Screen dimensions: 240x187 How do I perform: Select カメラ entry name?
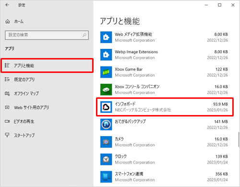(120, 139)
